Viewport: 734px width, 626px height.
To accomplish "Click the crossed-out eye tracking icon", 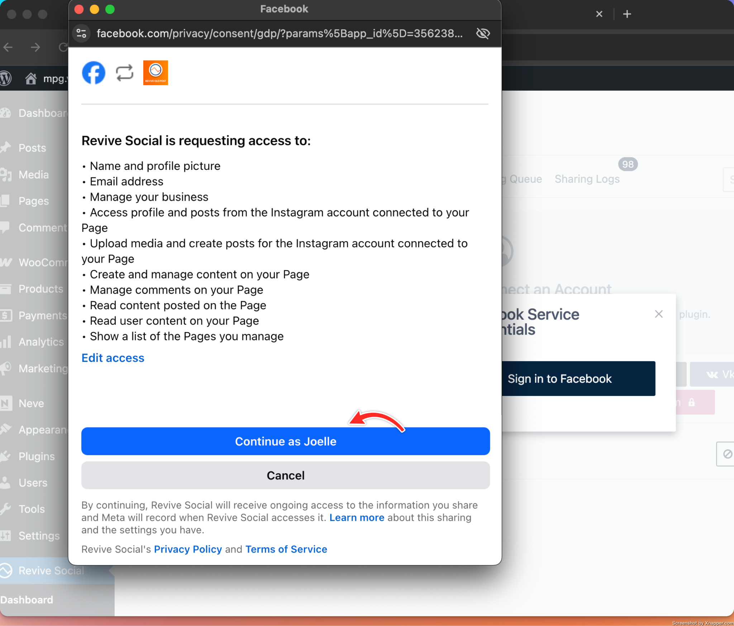I will pyautogui.click(x=483, y=34).
